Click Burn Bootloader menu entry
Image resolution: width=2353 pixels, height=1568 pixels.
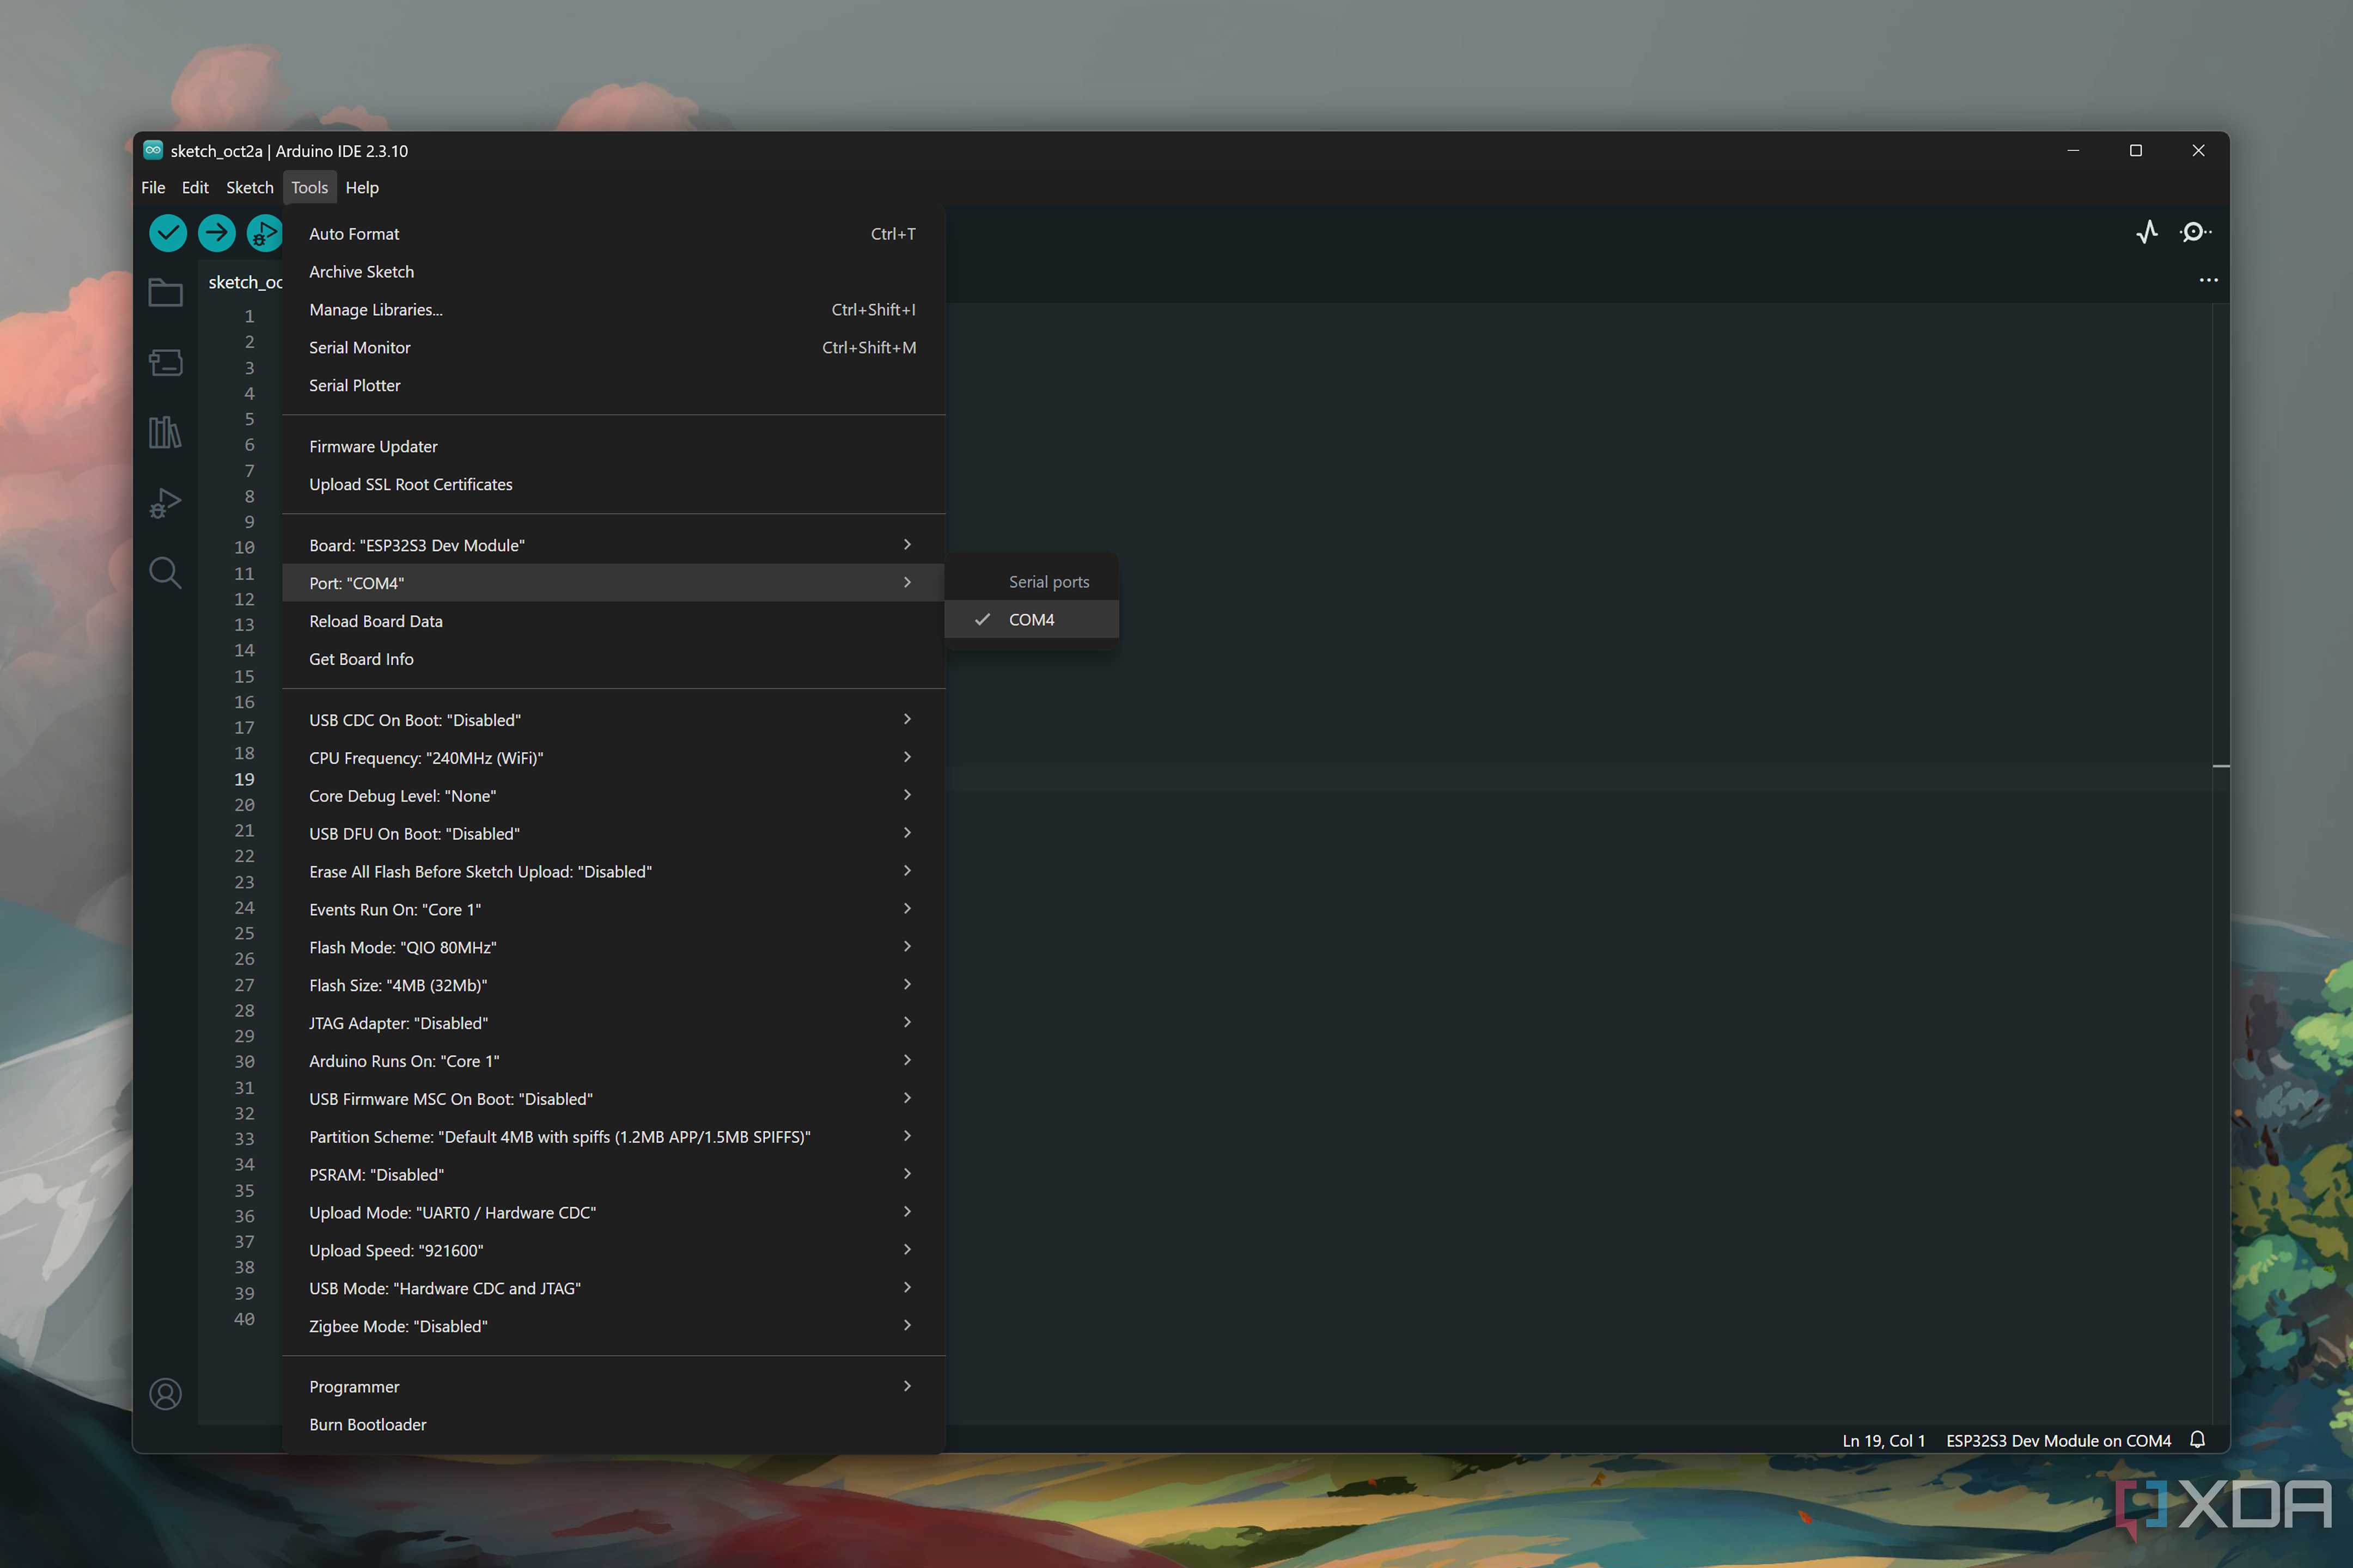pos(613,1425)
